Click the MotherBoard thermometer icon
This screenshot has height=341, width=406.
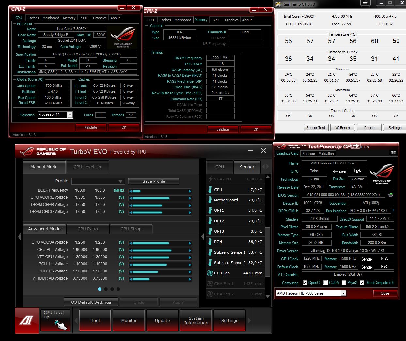pos(210,200)
